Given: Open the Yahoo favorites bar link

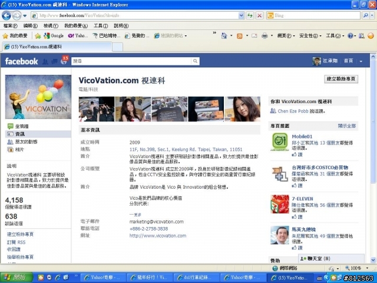Looking at the screenshot, I should [x=78, y=36].
